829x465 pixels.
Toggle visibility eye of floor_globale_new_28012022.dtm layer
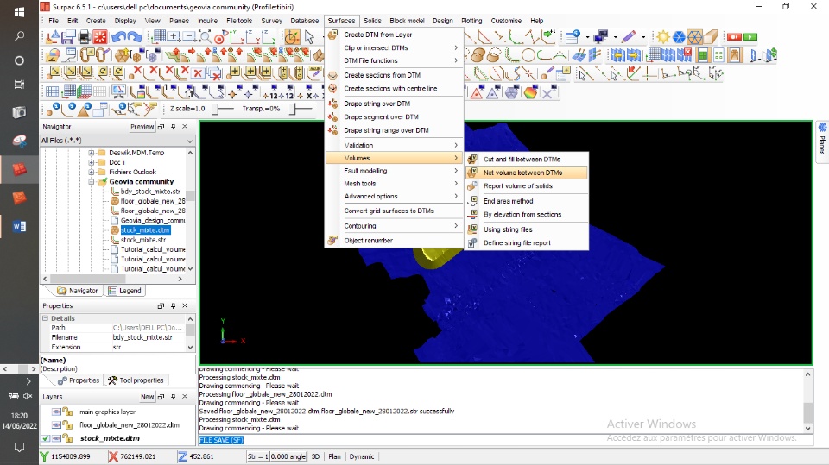[x=56, y=424]
